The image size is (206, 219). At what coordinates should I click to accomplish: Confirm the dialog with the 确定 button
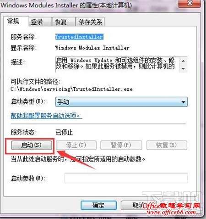pyautogui.click(x=98, y=205)
